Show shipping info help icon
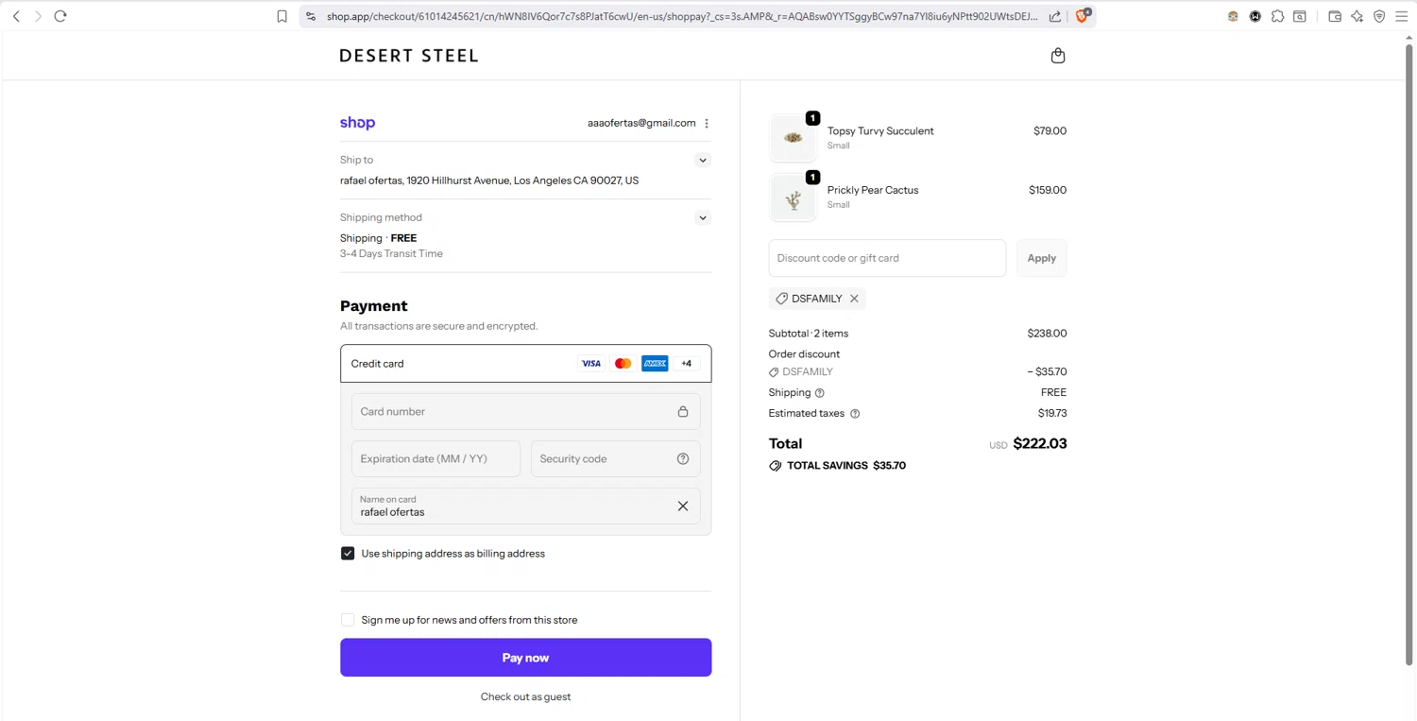This screenshot has height=721, width=1417. [x=820, y=393]
